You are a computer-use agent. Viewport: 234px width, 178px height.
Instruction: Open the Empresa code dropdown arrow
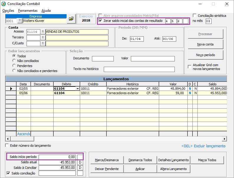click(x=20, y=21)
